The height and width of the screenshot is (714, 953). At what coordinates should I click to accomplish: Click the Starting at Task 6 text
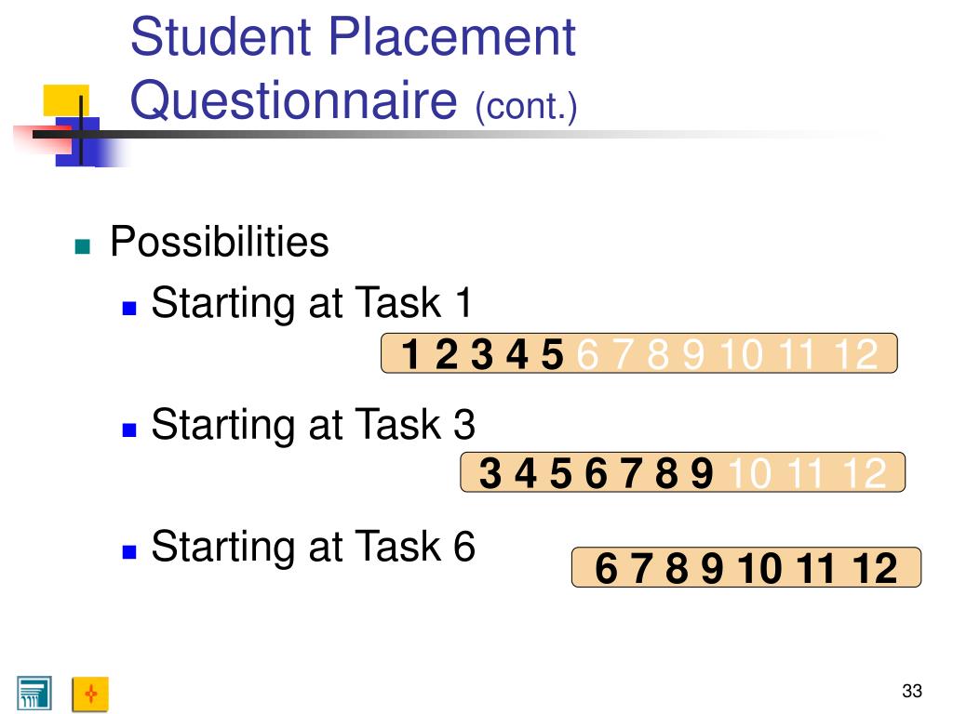(313, 546)
